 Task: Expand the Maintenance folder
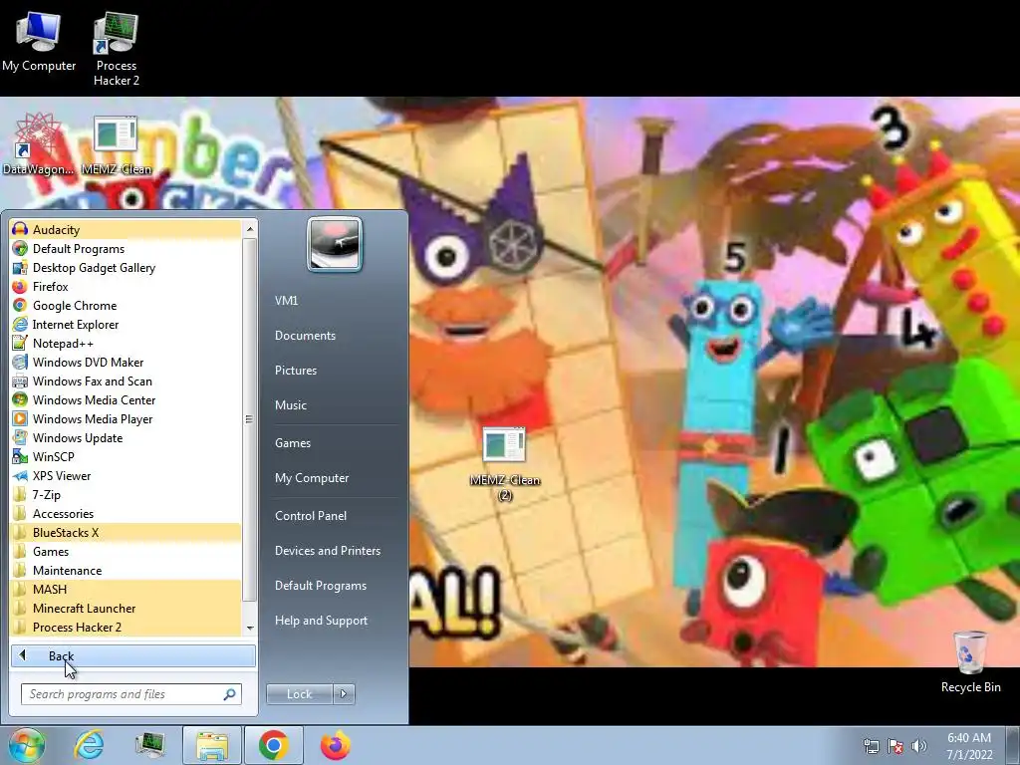coord(126,570)
